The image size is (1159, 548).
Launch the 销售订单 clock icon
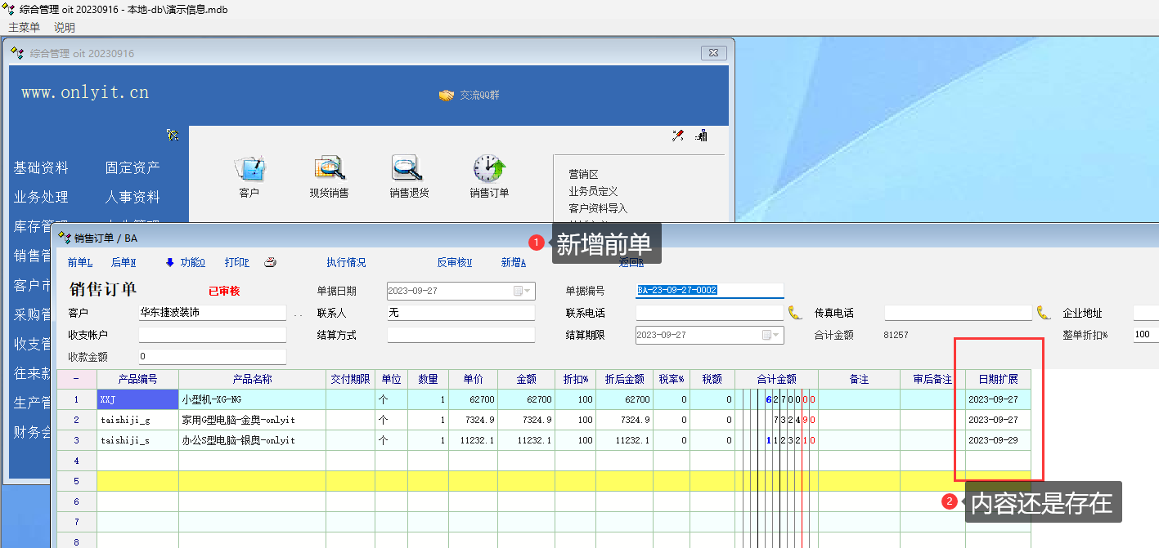click(x=489, y=169)
